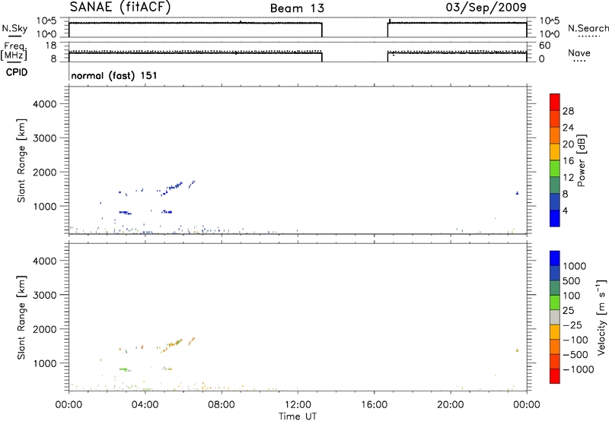609x421 pixels.
Task: Select the 08:00 time tick label
Action: tap(222, 405)
